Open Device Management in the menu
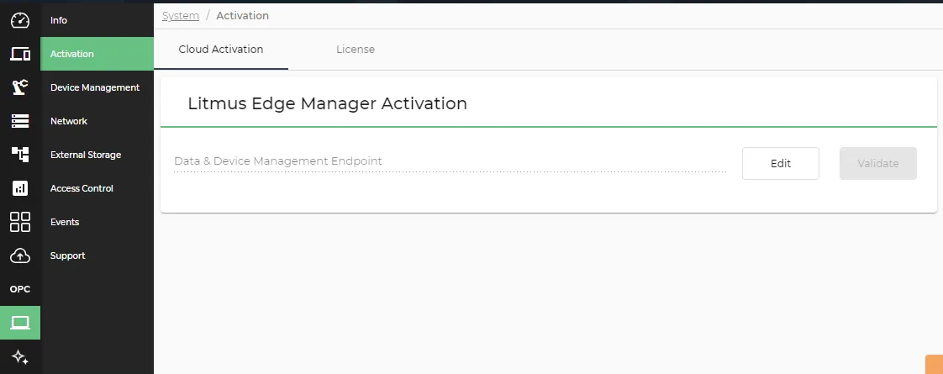 (x=97, y=87)
